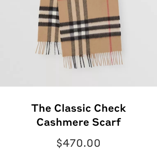Click the word "Check" in product name
This screenshot has height=157, width=157.
coord(110,108)
